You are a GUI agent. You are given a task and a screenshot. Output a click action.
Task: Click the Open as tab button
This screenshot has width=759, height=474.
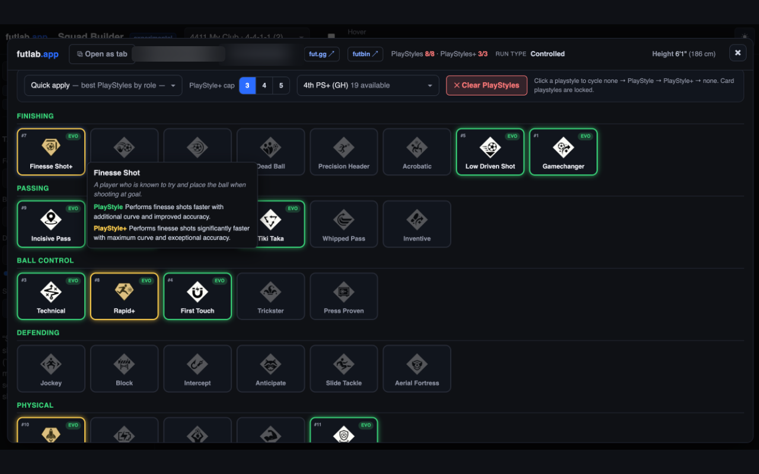pos(102,54)
